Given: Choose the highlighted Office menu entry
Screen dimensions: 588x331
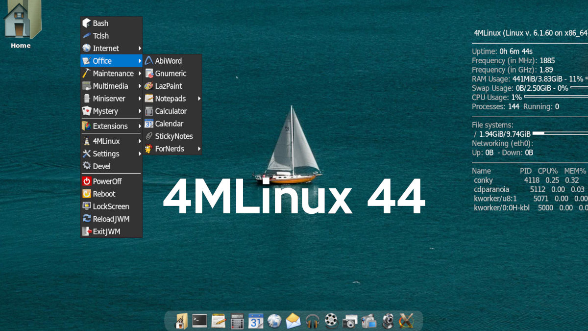Looking at the screenshot, I should pyautogui.click(x=112, y=61).
